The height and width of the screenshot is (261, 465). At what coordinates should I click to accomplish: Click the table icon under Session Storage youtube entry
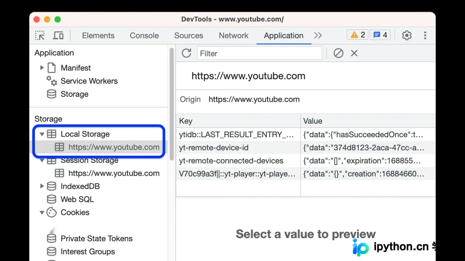coord(59,173)
